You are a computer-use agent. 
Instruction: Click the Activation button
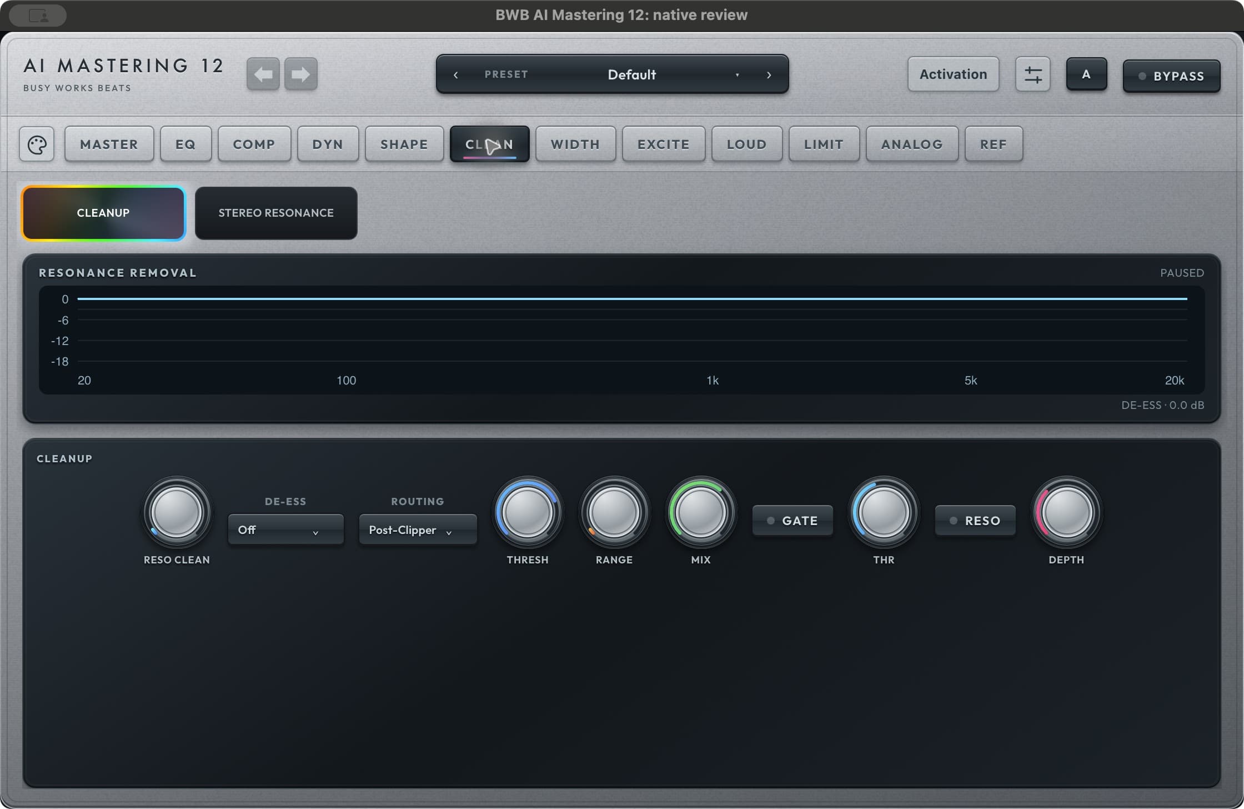tap(953, 74)
